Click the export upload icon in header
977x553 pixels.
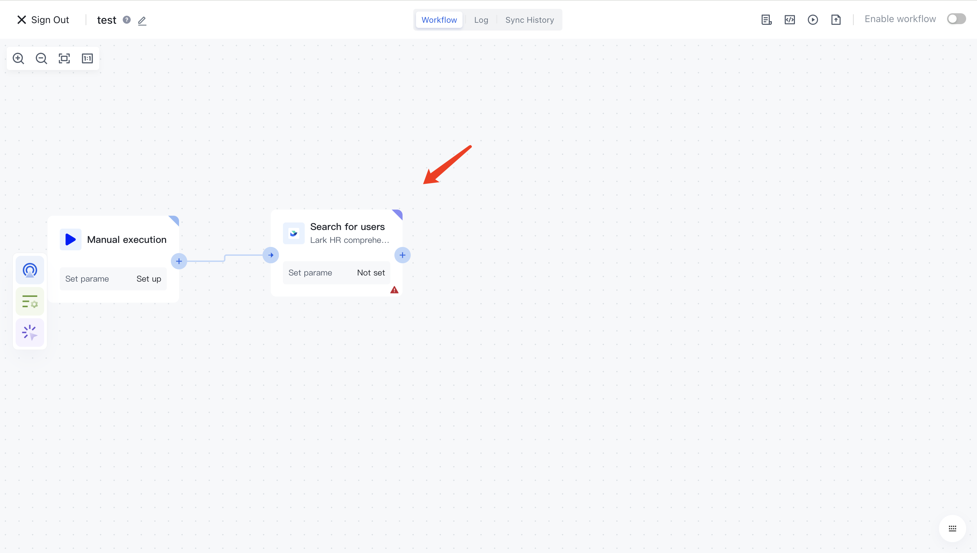(836, 20)
